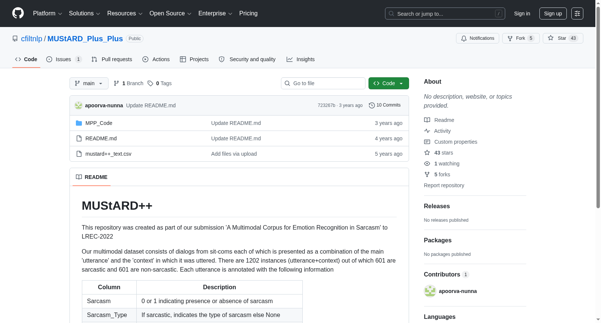Switch to the Pull requests tab
This screenshot has height=323, width=601.
tap(112, 59)
